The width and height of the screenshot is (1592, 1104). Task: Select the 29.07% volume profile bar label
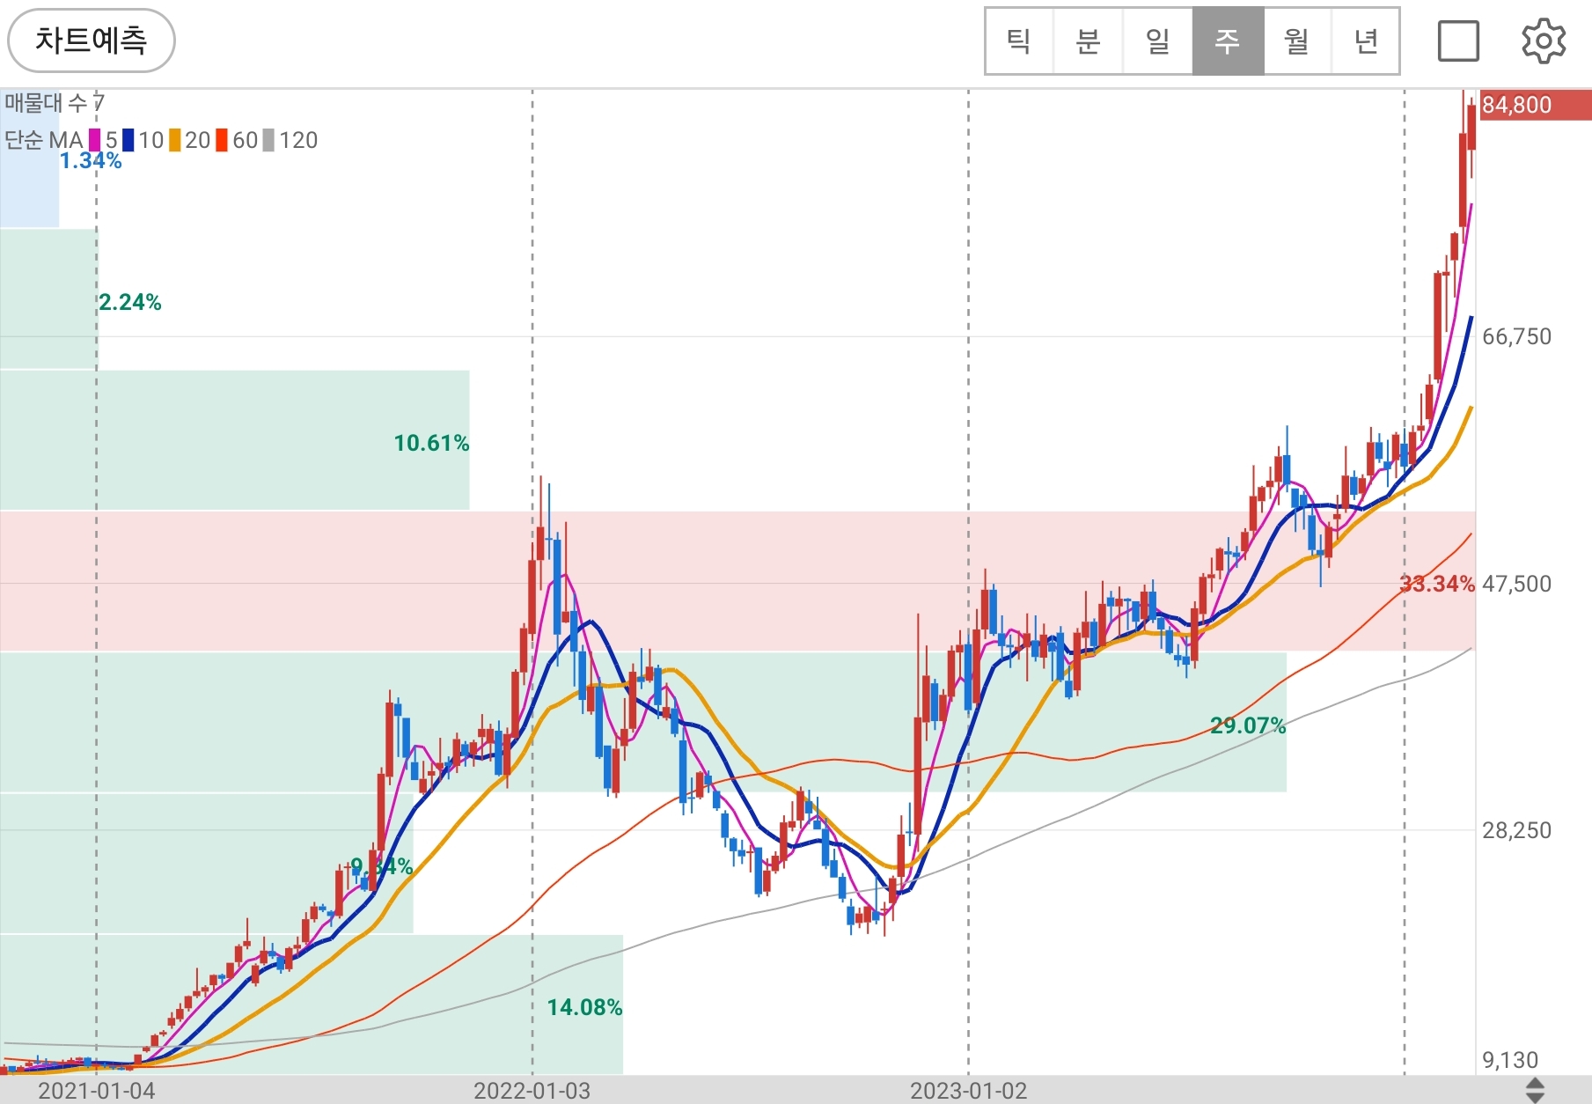point(1248,725)
